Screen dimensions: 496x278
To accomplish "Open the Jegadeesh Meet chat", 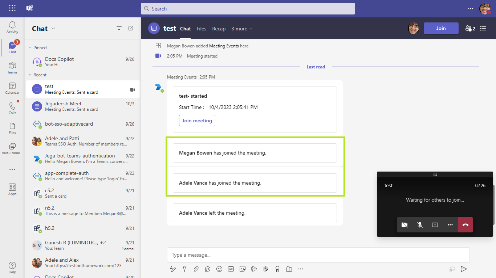I will 83,106.
